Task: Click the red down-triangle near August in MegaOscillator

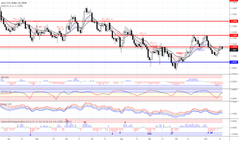Action: pos(125,122)
